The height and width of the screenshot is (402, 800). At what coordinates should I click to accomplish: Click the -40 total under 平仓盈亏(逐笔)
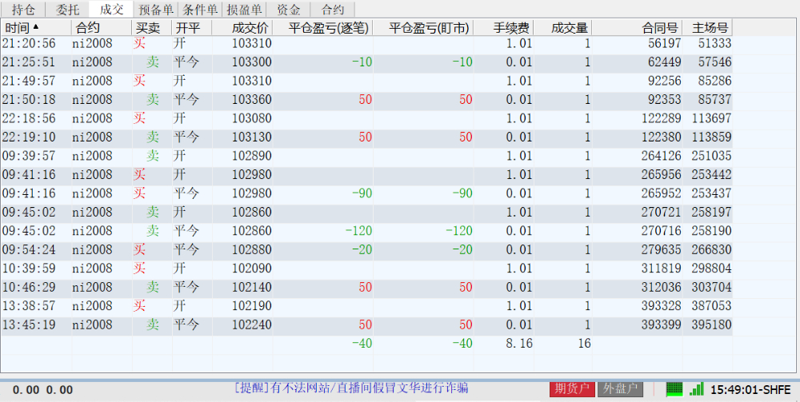(362, 344)
